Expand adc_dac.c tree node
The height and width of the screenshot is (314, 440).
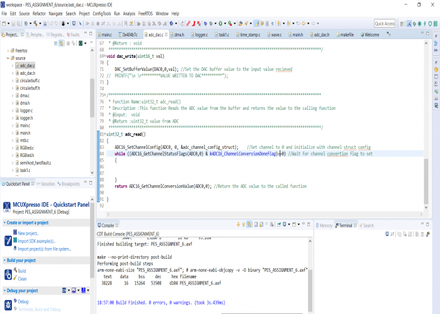point(13,65)
